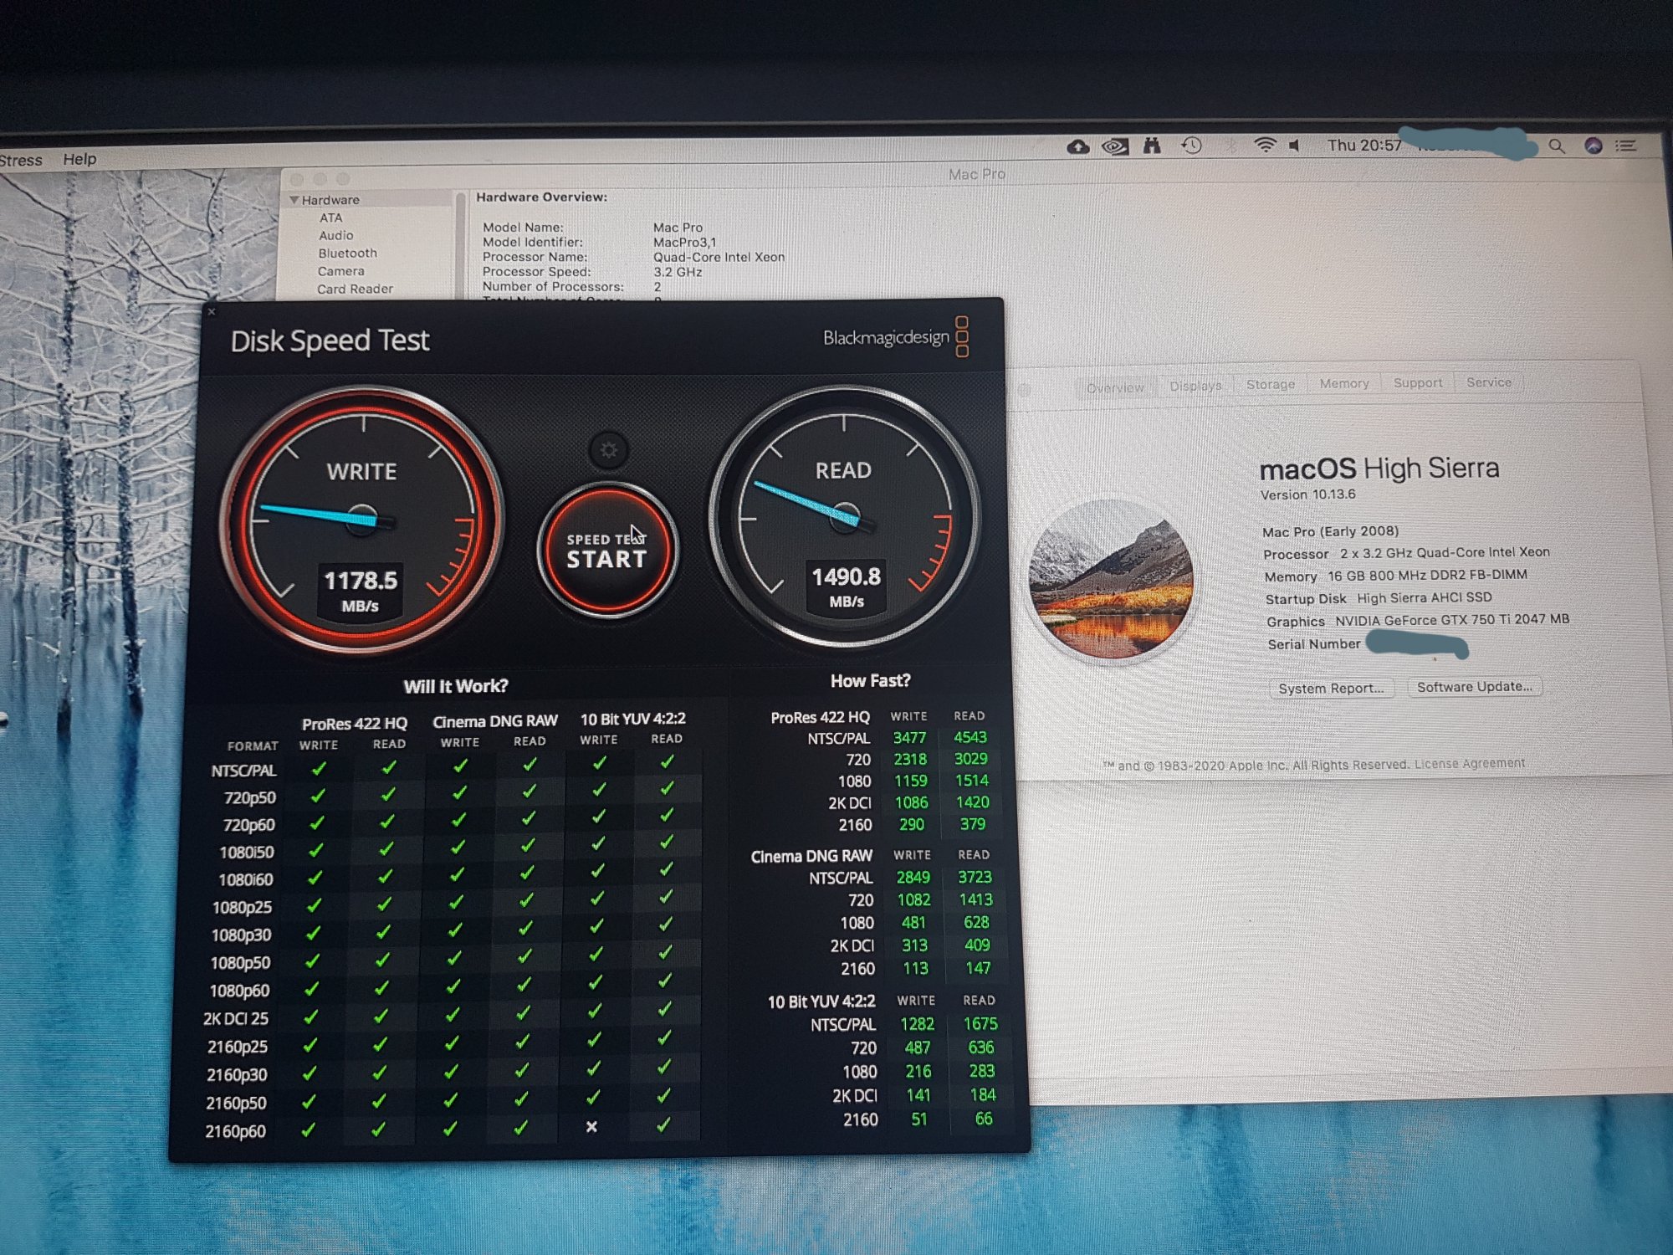Click the cloud upload menu bar icon
The width and height of the screenshot is (1673, 1255).
(x=1078, y=147)
